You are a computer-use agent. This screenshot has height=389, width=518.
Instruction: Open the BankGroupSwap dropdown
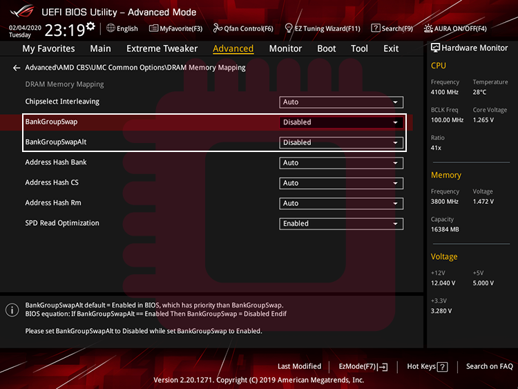tap(341, 122)
